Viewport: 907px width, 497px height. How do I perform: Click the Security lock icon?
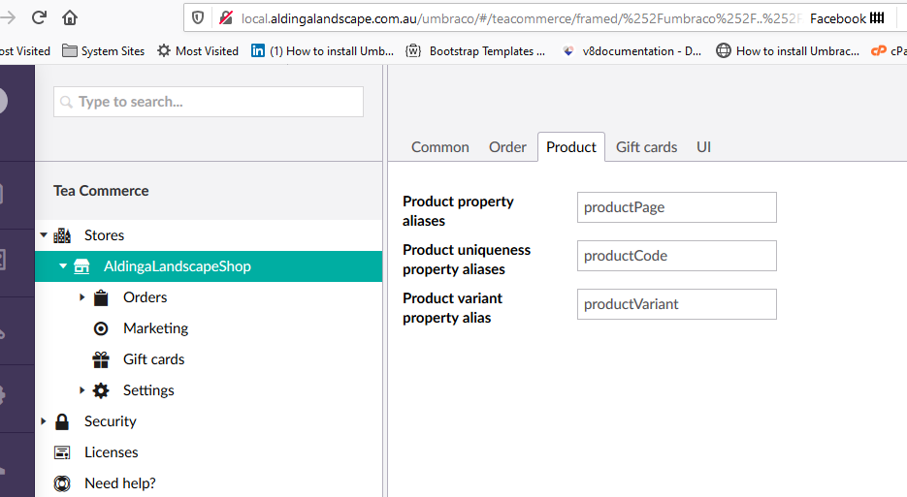tap(62, 421)
